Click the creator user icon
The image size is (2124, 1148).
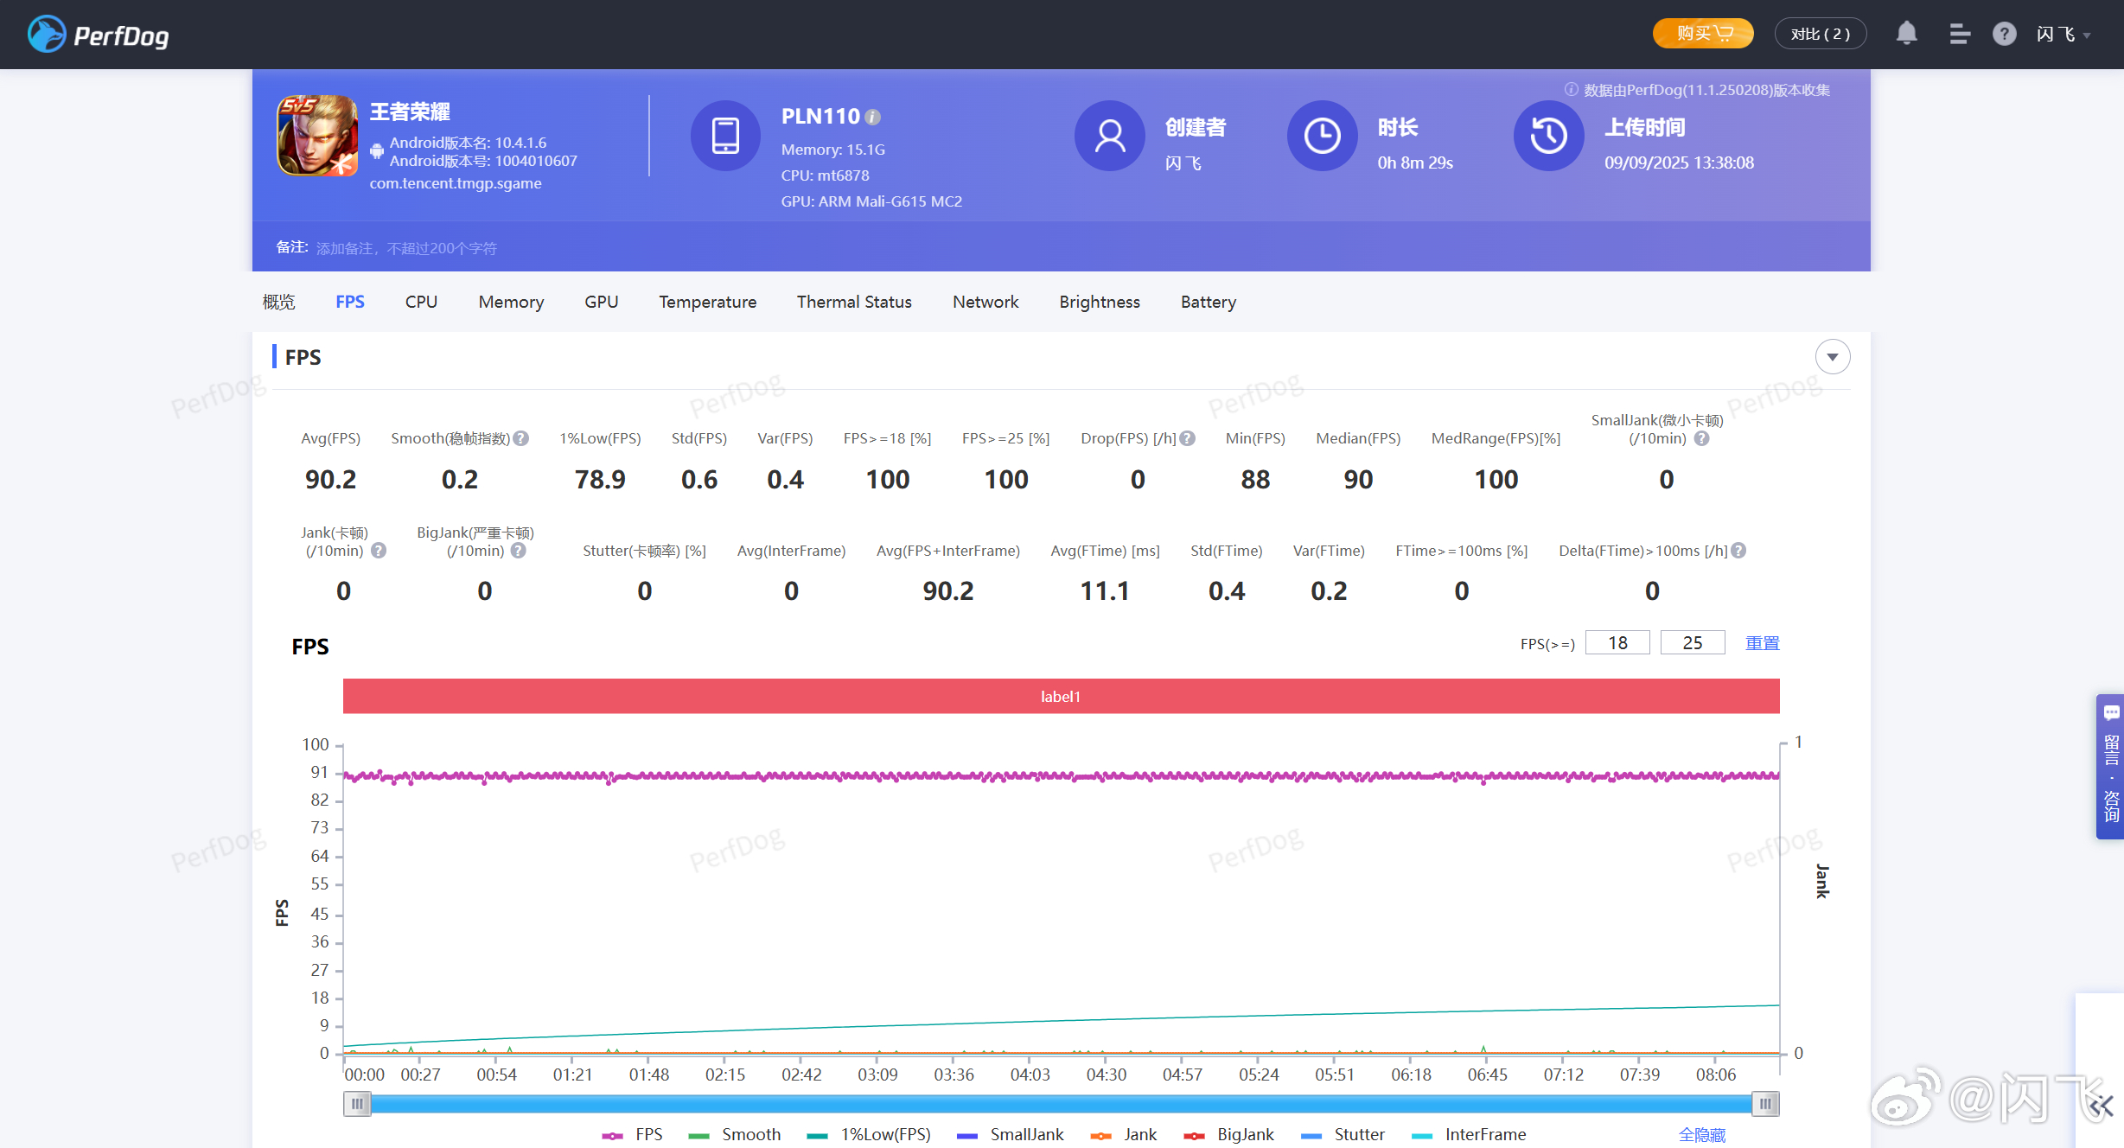[1110, 136]
